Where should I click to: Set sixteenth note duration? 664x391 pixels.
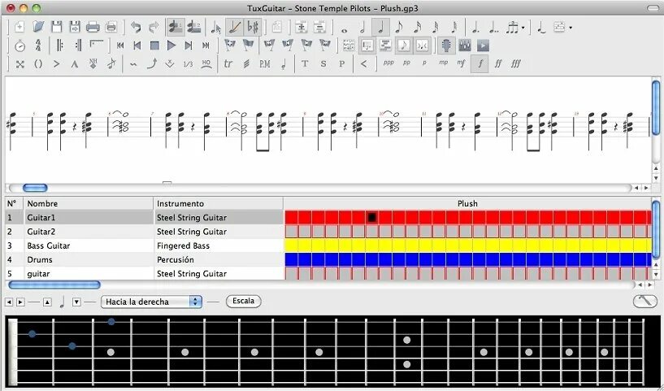[x=417, y=27]
